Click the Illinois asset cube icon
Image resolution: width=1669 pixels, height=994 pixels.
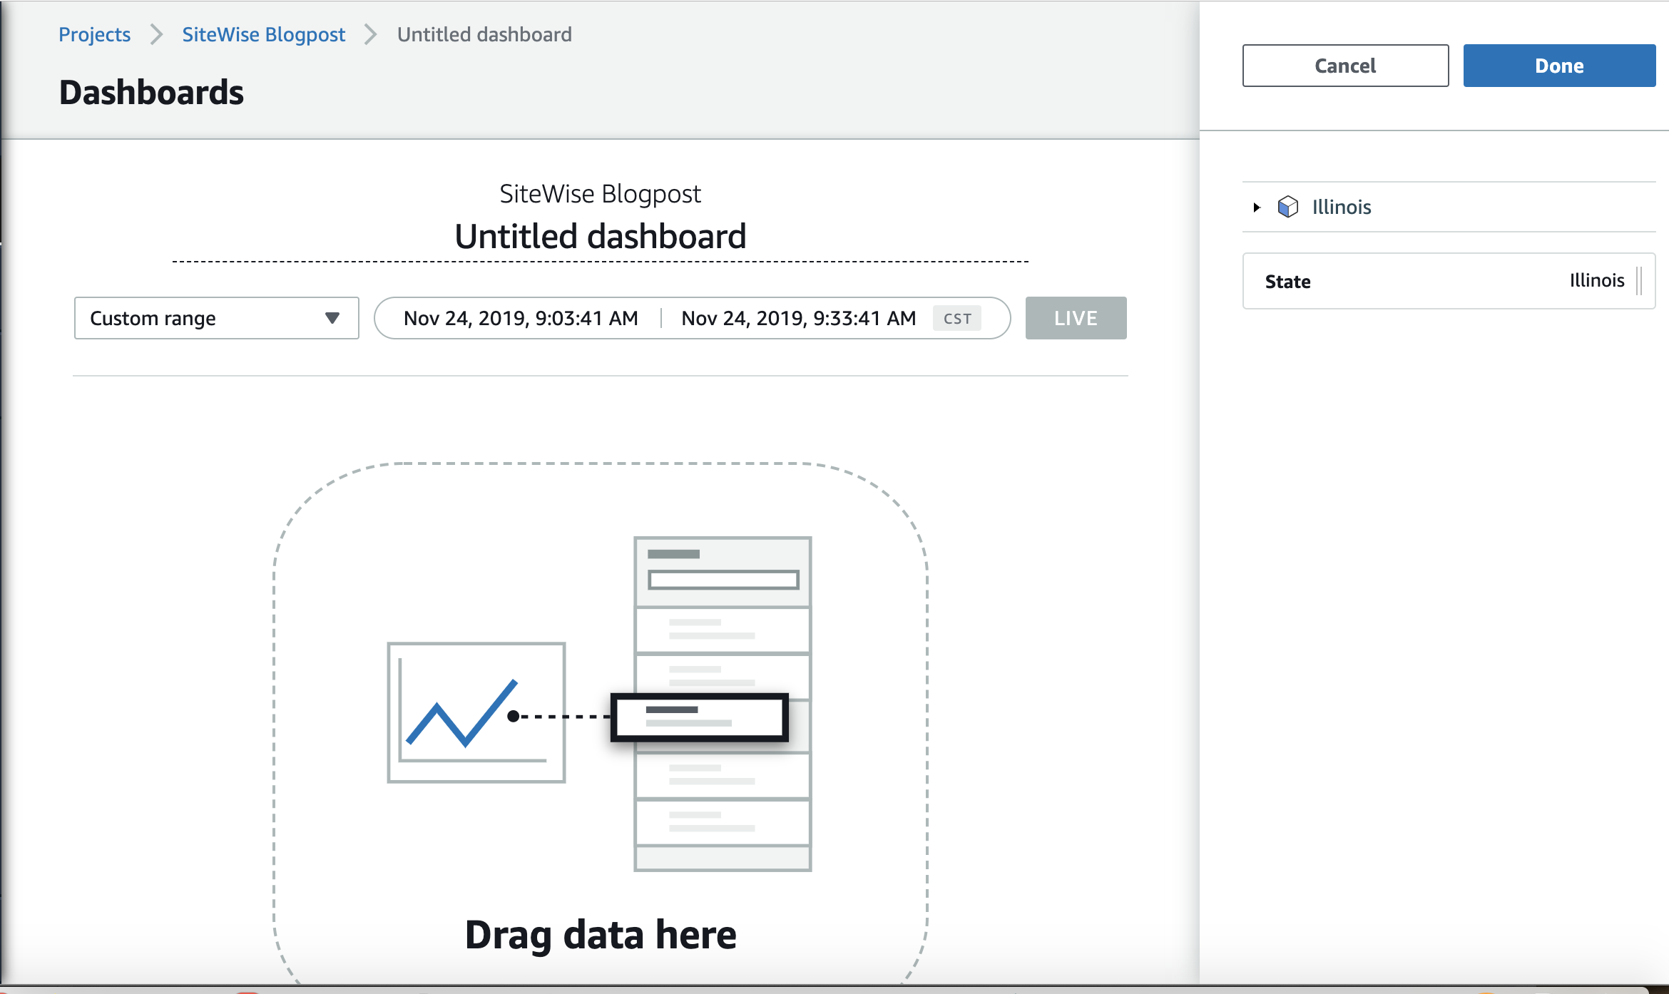point(1287,207)
